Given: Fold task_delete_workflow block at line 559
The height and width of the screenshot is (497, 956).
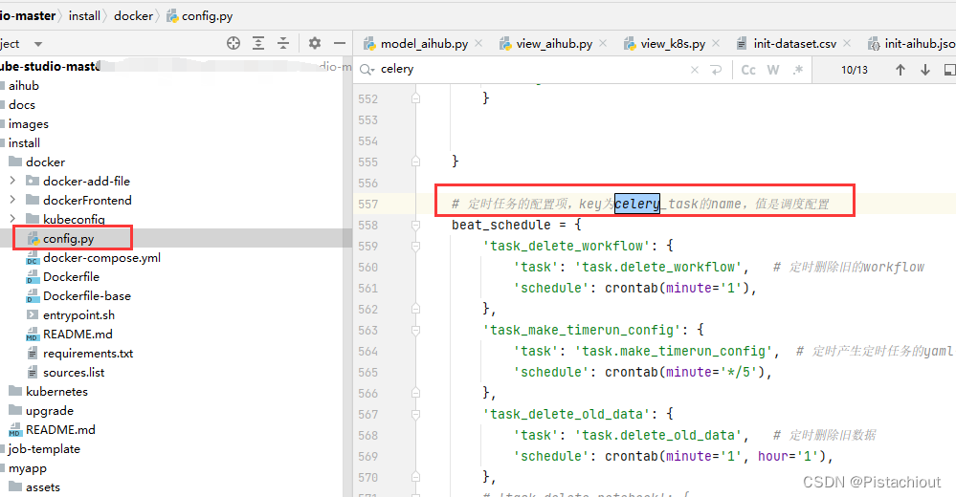Looking at the screenshot, I should point(416,246).
